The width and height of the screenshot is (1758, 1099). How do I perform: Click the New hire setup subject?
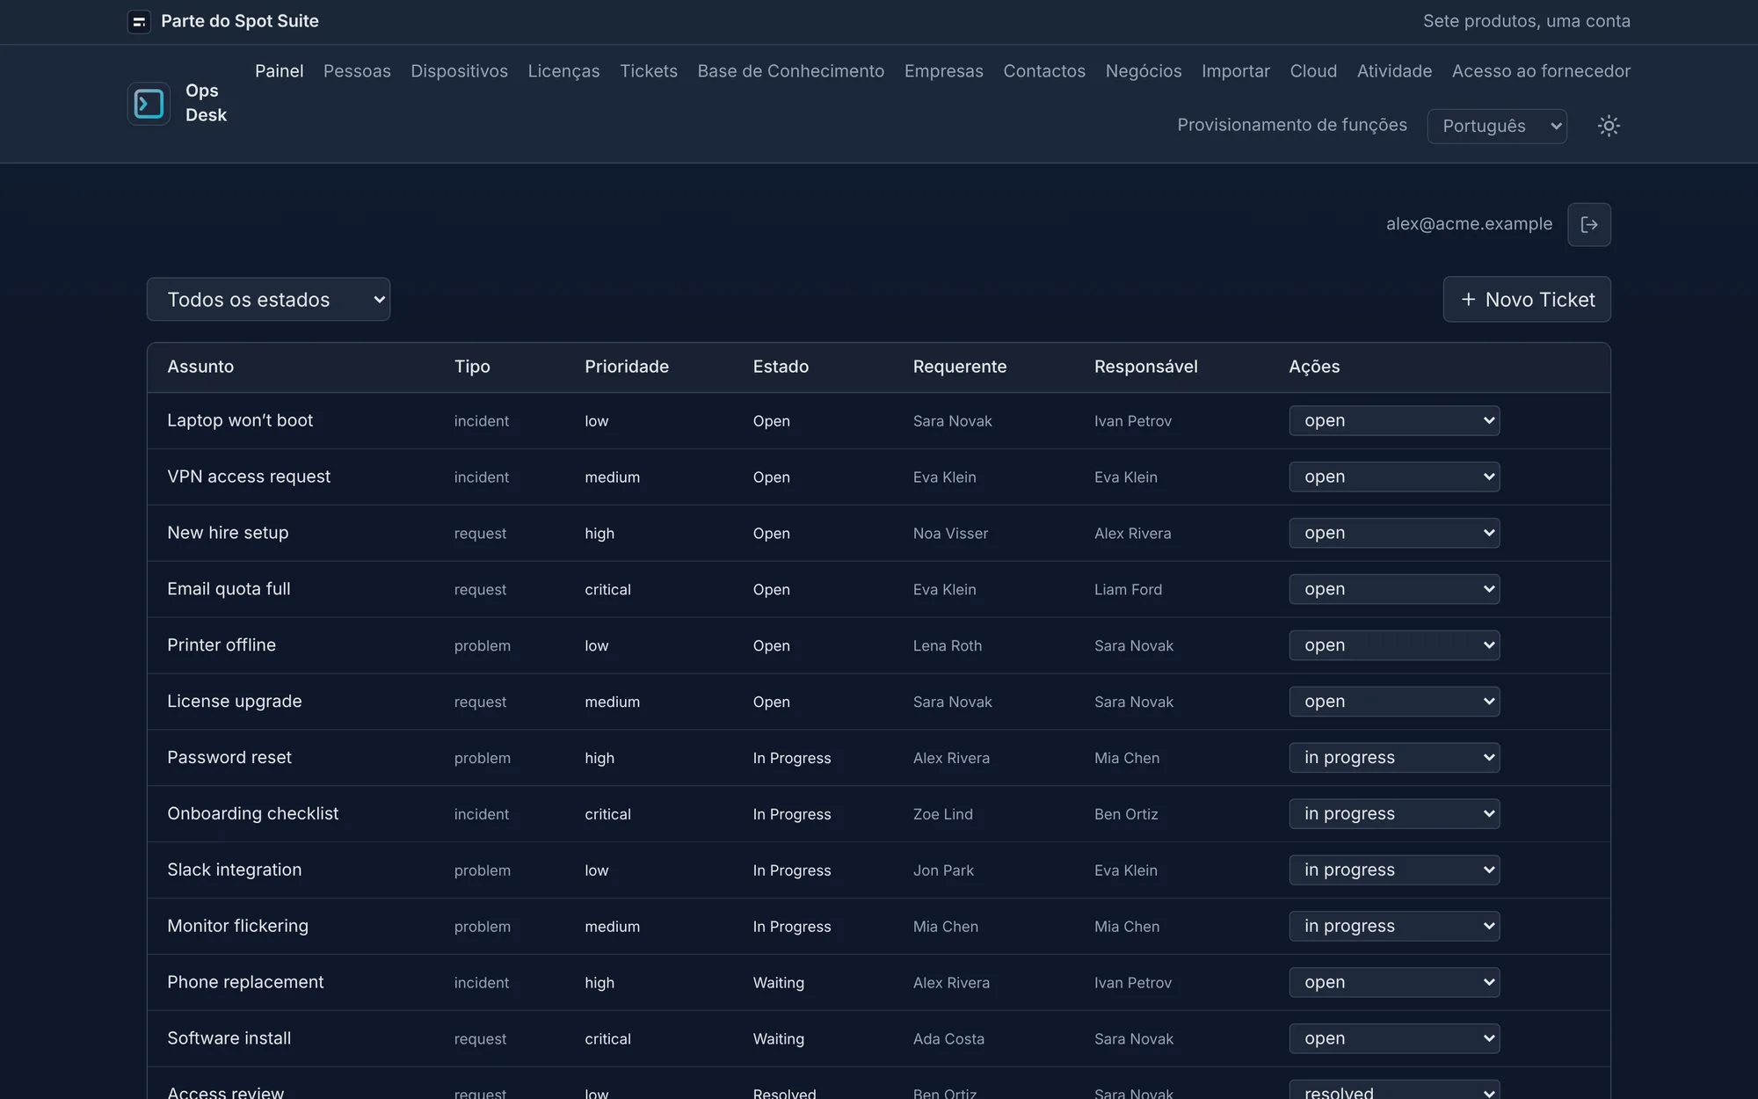click(x=228, y=533)
